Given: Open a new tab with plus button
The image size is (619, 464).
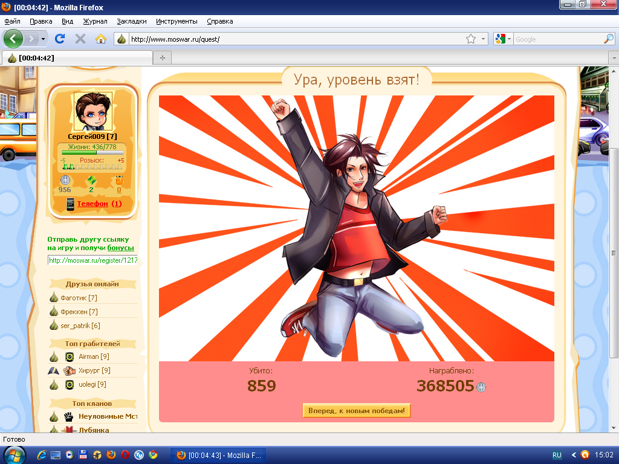Looking at the screenshot, I should point(162,57).
